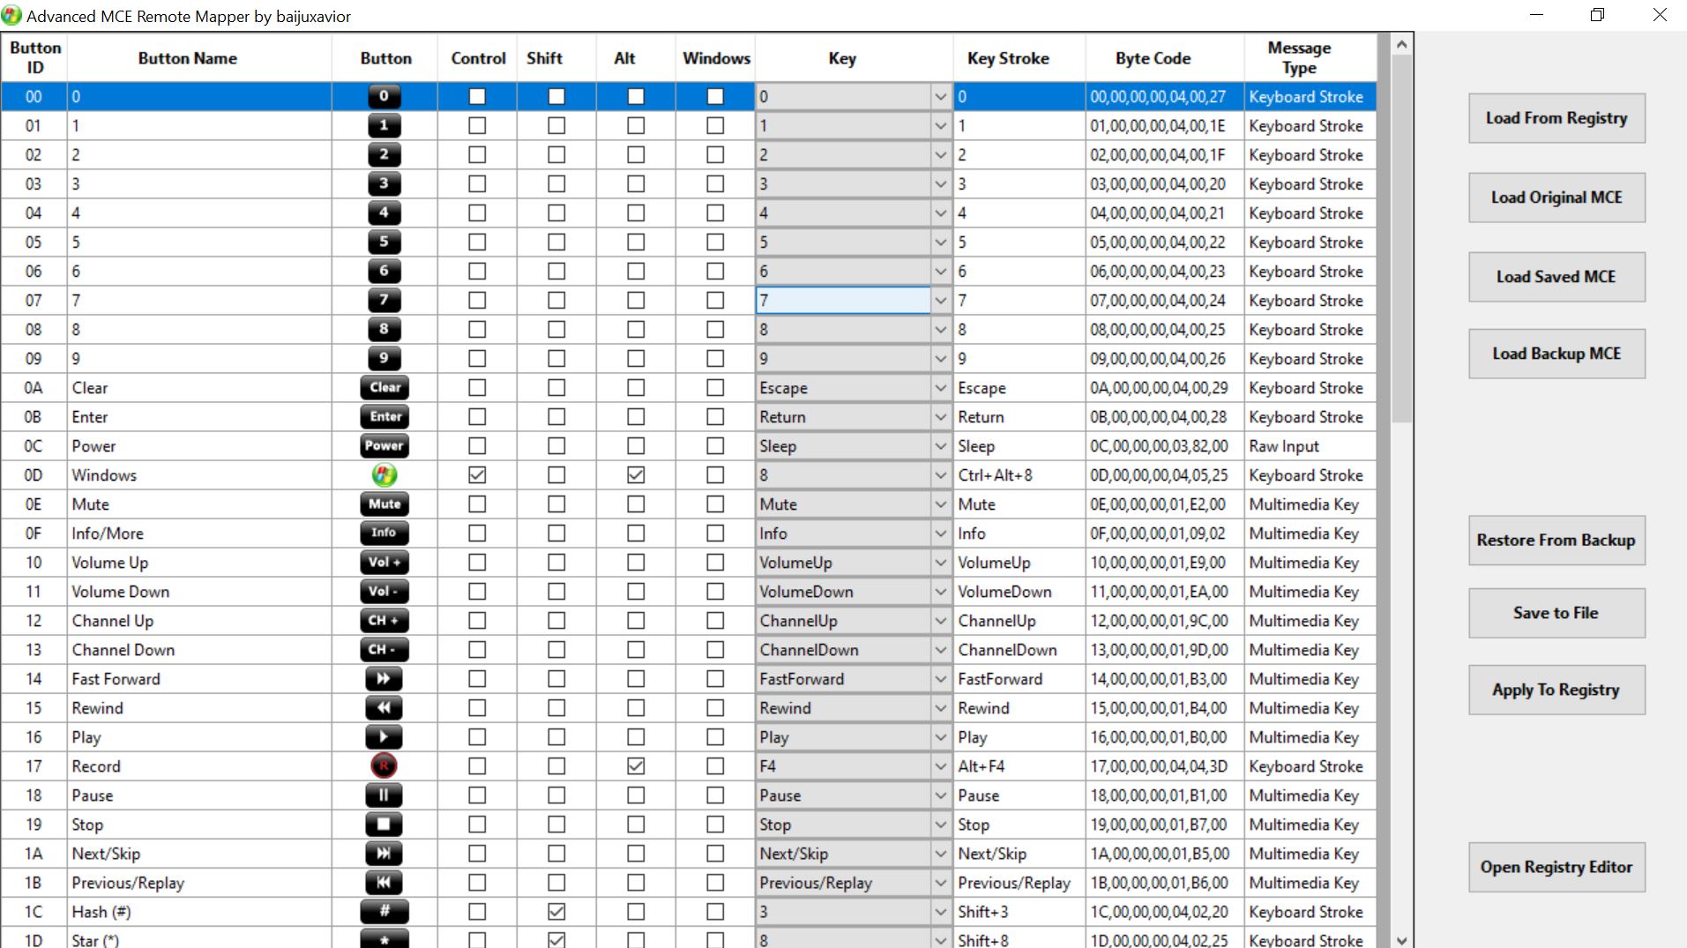1687x948 pixels.
Task: Click the '0' remote button icon
Action: [384, 96]
